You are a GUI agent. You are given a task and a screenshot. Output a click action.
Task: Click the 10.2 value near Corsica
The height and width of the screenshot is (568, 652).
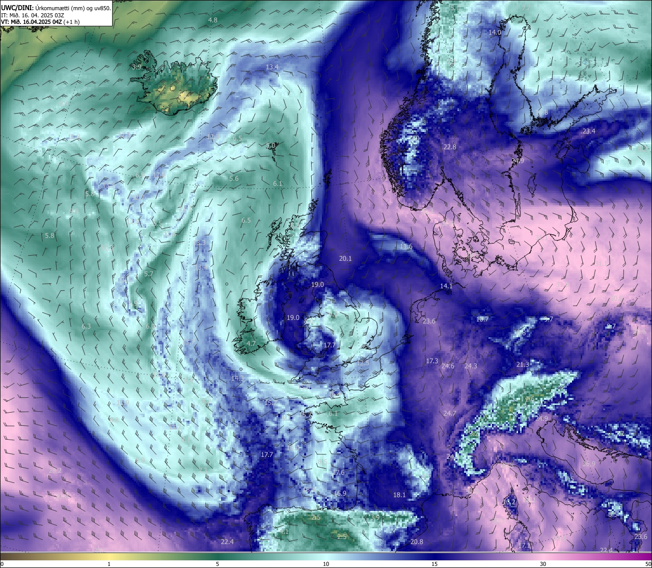point(509,501)
